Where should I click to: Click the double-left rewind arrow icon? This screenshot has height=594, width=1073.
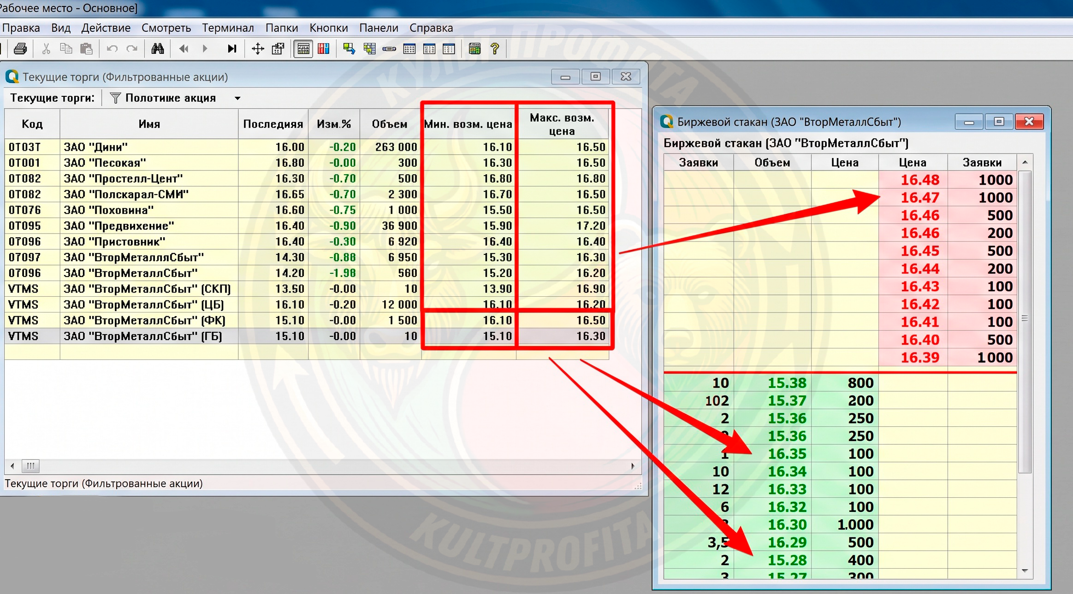point(184,48)
